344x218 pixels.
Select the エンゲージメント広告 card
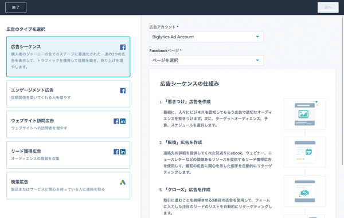(x=68, y=94)
